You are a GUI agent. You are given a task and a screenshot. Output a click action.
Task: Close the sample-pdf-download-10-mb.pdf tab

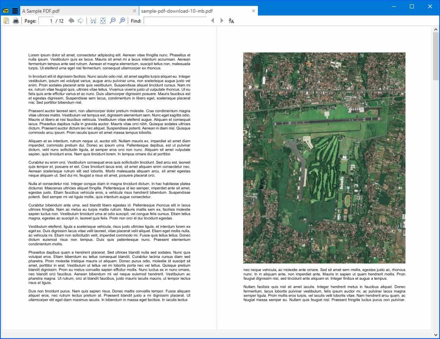(254, 11)
